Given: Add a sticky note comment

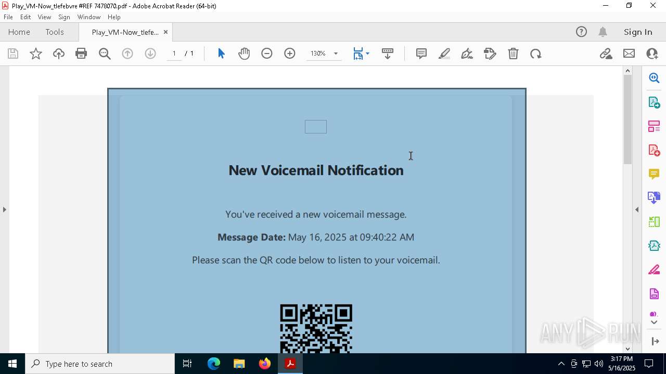Looking at the screenshot, I should (x=421, y=54).
